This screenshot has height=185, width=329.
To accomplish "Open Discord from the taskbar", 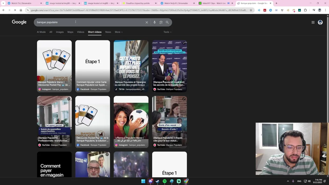I will (x=150, y=181).
